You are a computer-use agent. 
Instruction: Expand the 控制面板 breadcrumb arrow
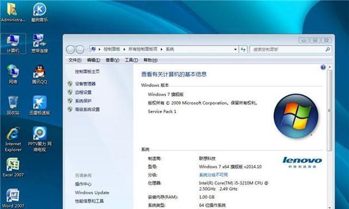point(124,49)
